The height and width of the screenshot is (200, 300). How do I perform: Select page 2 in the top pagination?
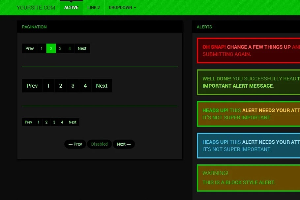pyautogui.click(x=51, y=48)
